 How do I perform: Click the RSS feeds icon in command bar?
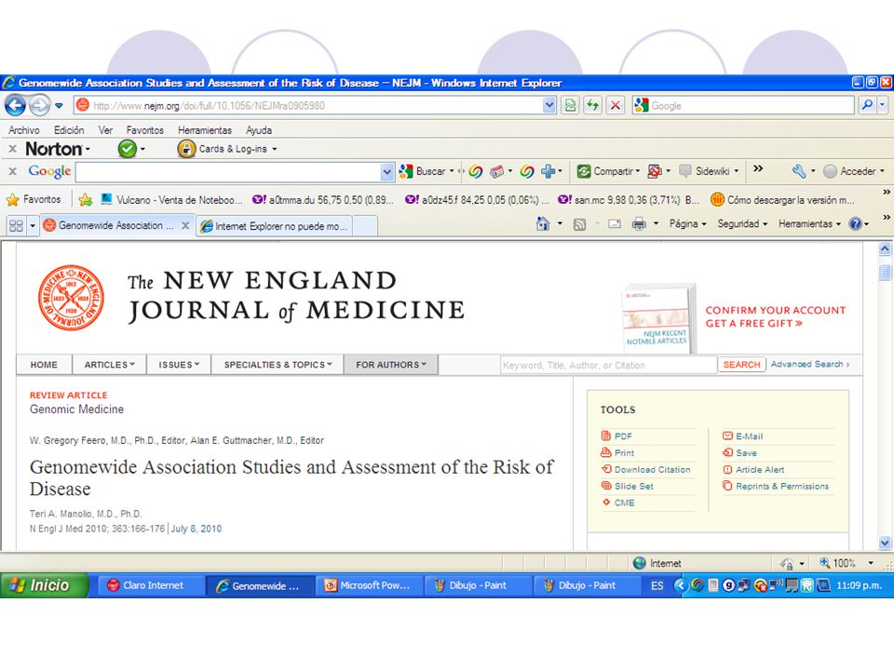pos(579,224)
